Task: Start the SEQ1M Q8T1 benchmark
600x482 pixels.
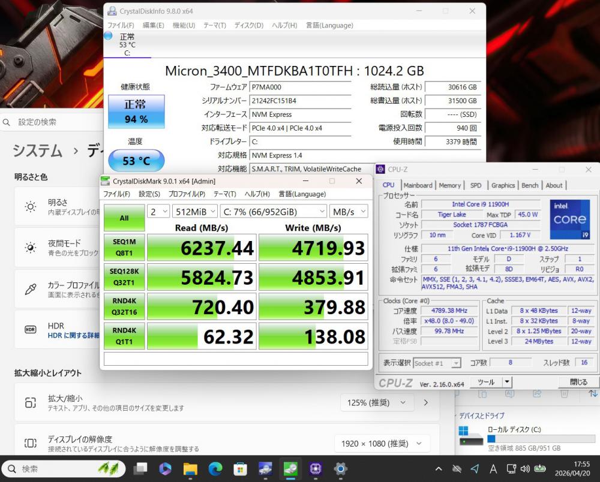Action: click(x=124, y=247)
